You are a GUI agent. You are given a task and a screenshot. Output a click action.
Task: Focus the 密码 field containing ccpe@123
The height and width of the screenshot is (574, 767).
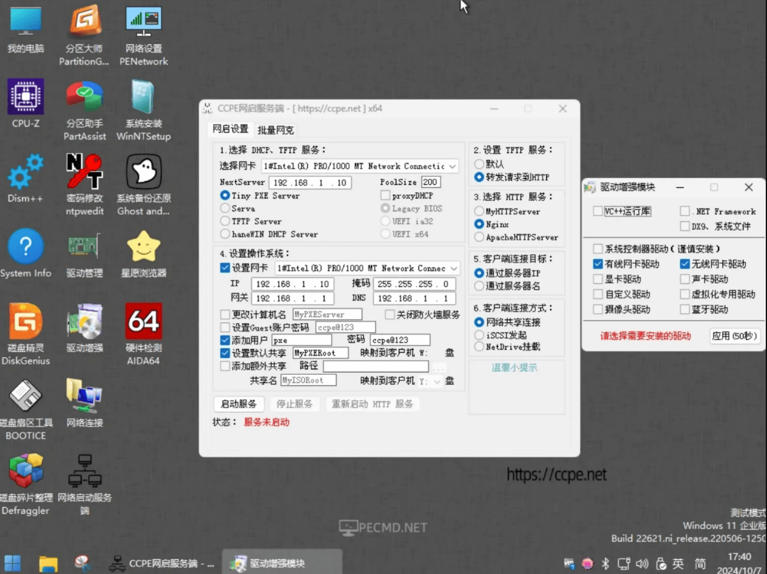click(400, 340)
